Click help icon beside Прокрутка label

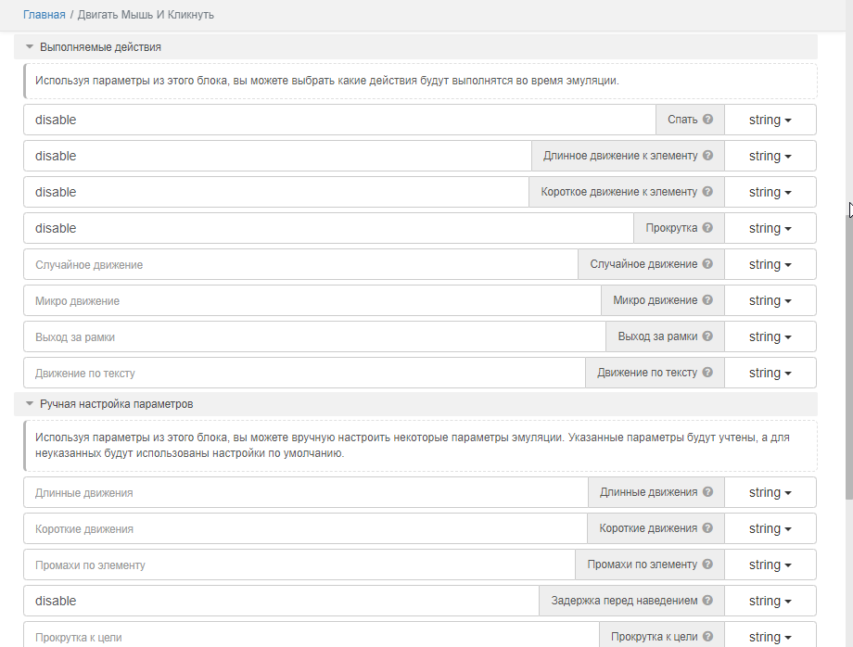707,228
